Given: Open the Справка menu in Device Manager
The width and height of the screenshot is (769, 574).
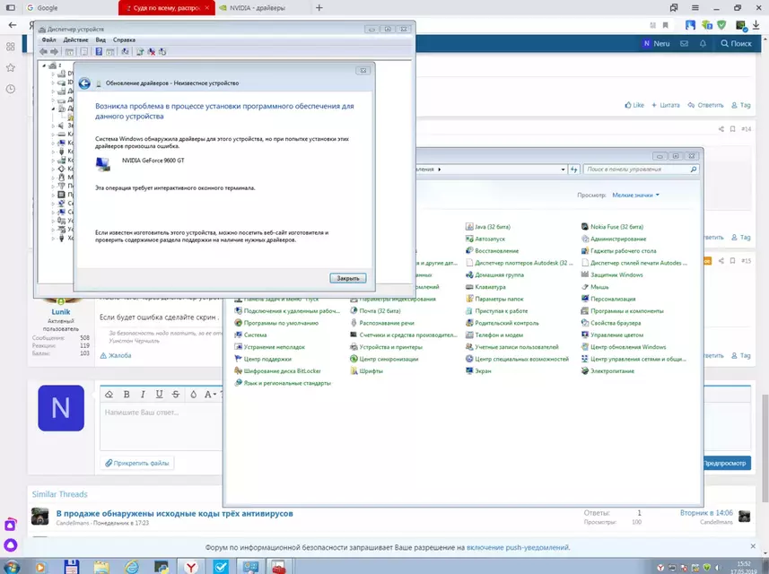Looking at the screenshot, I should click(x=124, y=39).
